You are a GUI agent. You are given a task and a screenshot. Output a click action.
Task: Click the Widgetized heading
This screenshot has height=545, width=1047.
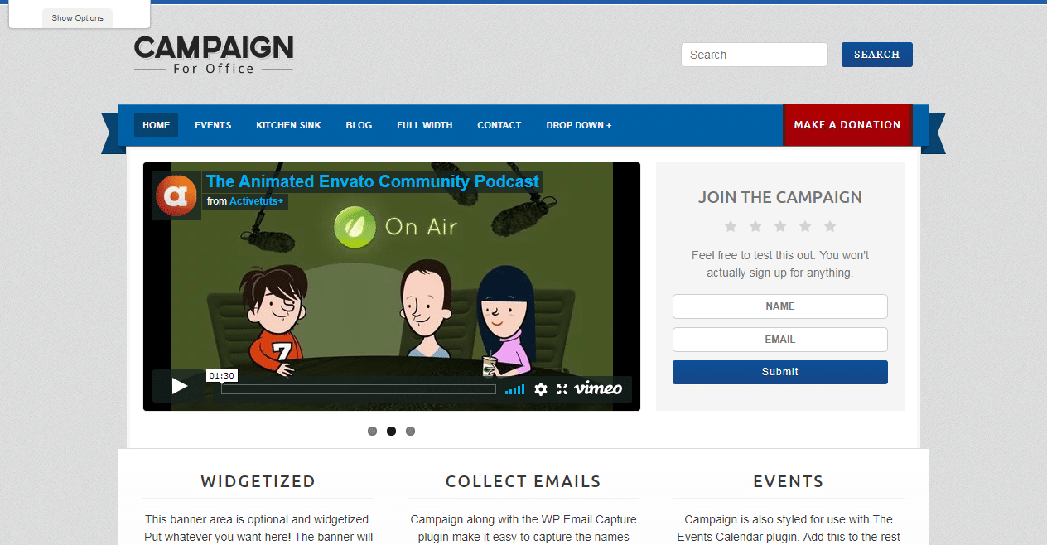coord(258,481)
